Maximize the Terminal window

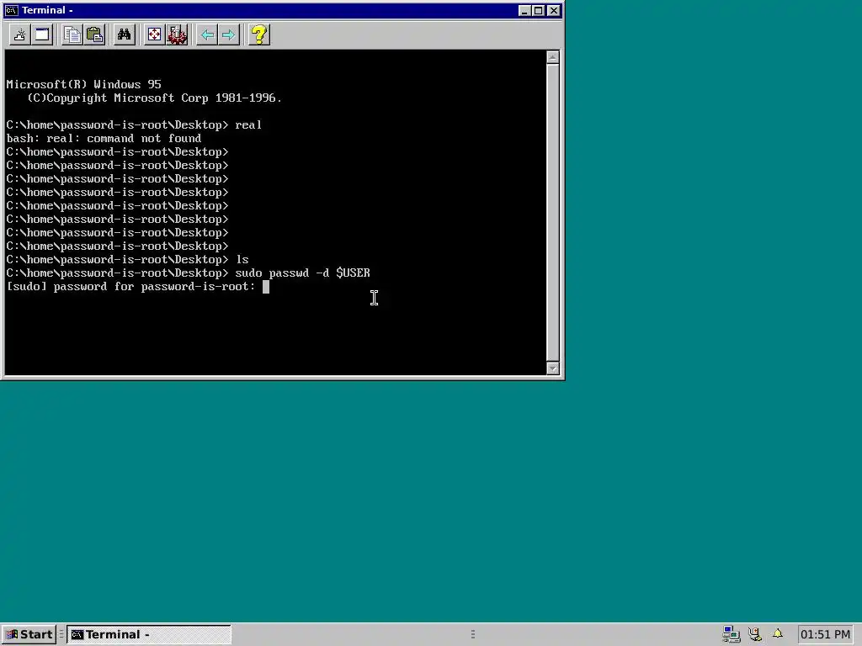point(539,10)
